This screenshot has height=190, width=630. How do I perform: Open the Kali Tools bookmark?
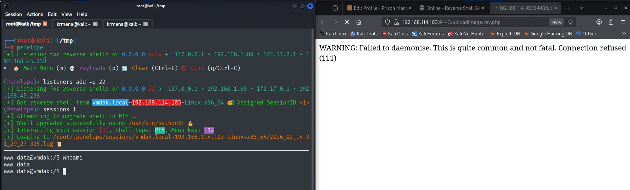pyautogui.click(x=364, y=34)
